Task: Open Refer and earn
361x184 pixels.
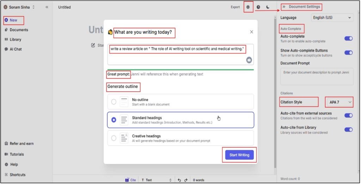Action: pyautogui.click(x=19, y=143)
